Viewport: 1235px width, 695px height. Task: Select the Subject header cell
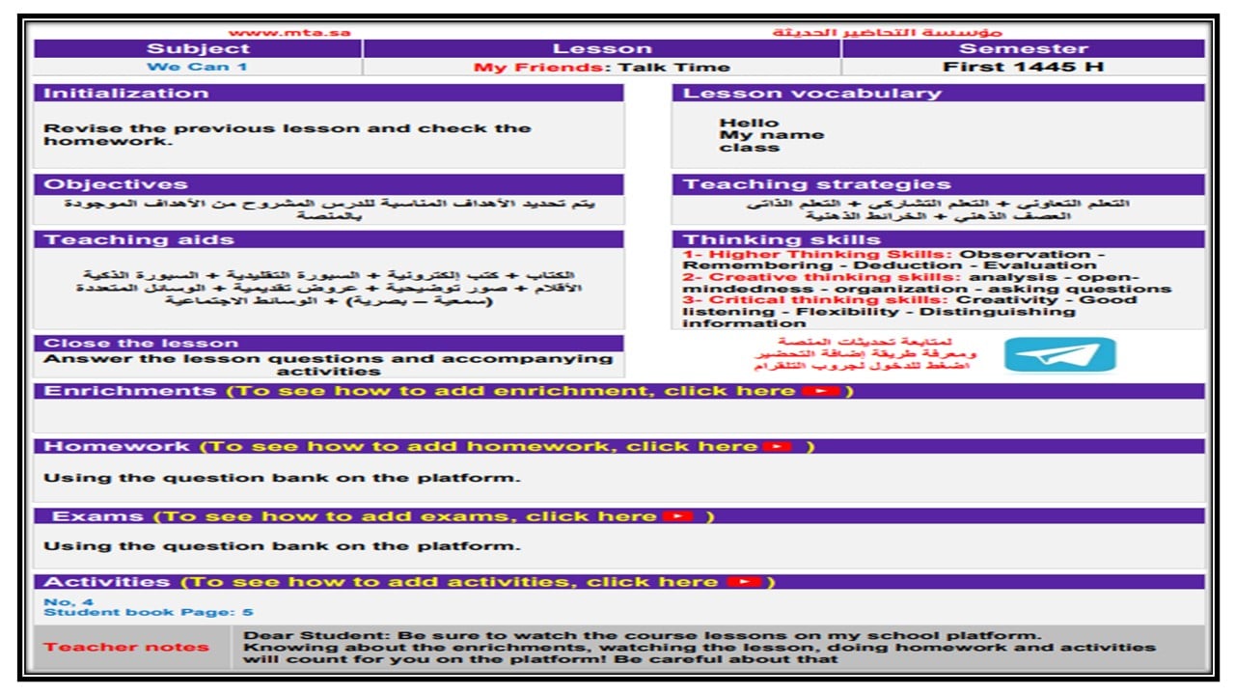tap(198, 49)
